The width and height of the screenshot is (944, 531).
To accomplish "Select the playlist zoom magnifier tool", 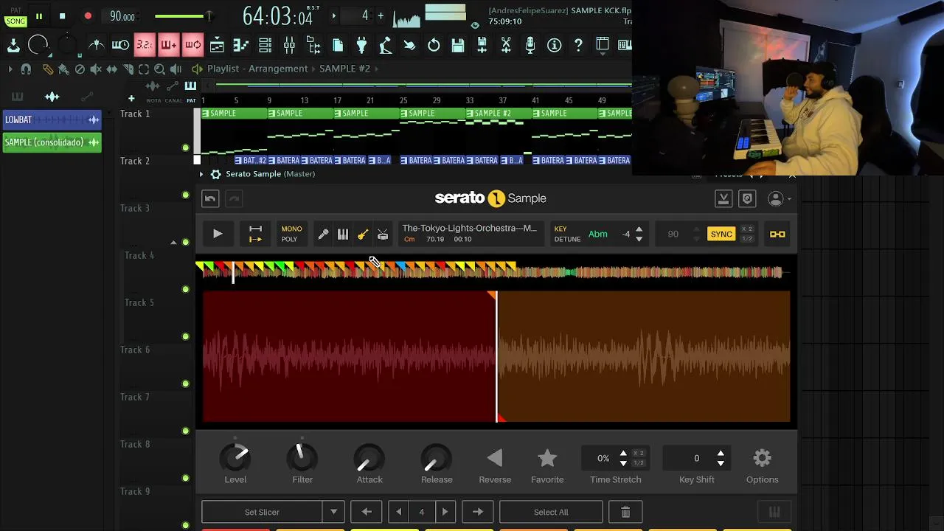I will (x=159, y=69).
